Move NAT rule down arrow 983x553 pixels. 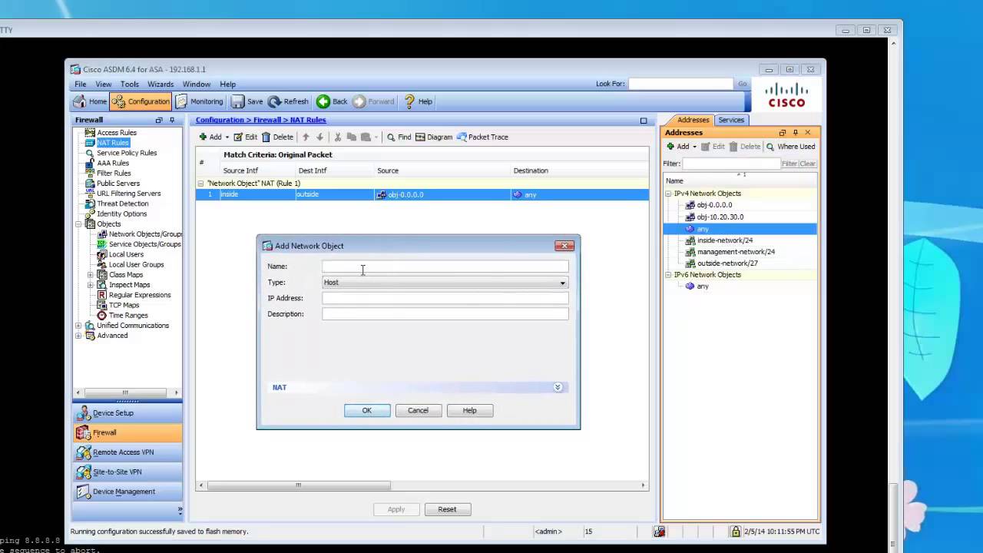(x=319, y=137)
